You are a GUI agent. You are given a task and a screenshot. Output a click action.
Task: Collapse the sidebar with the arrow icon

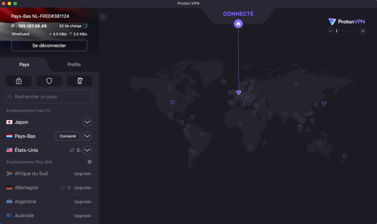103,17
